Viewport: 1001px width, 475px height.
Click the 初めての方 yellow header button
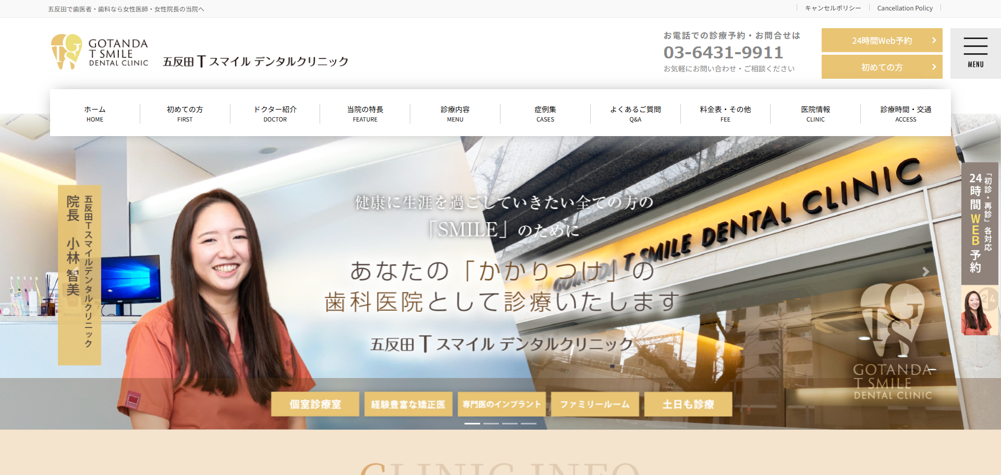pos(882,67)
